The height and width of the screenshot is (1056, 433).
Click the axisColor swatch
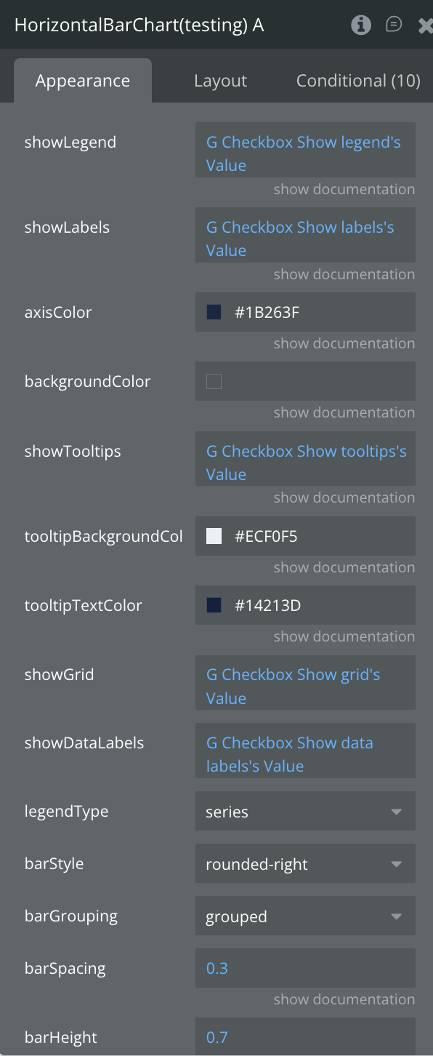coord(214,313)
